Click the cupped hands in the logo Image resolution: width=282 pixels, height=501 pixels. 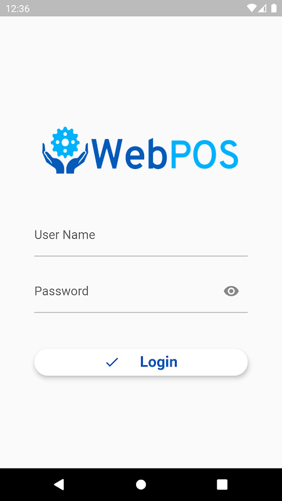(65, 159)
